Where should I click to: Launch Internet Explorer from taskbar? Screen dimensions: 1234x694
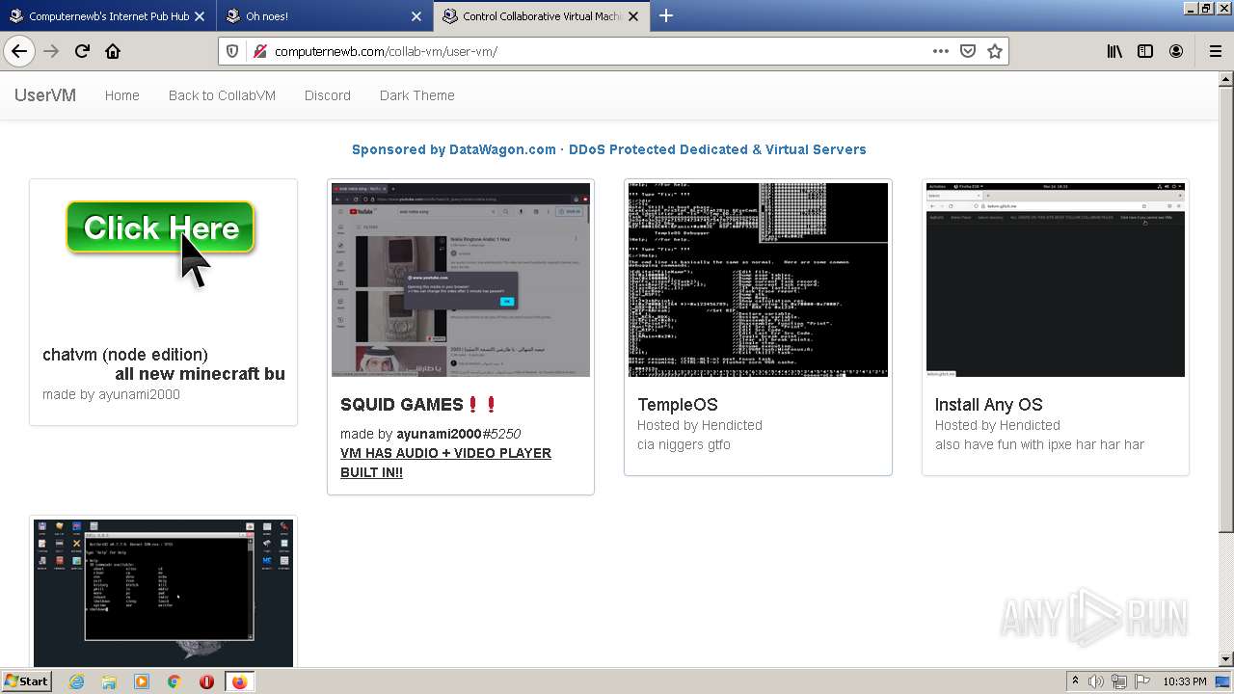coord(76,681)
